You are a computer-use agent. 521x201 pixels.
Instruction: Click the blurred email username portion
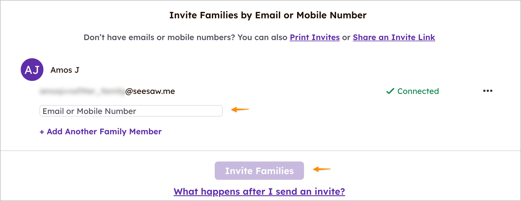click(82, 91)
